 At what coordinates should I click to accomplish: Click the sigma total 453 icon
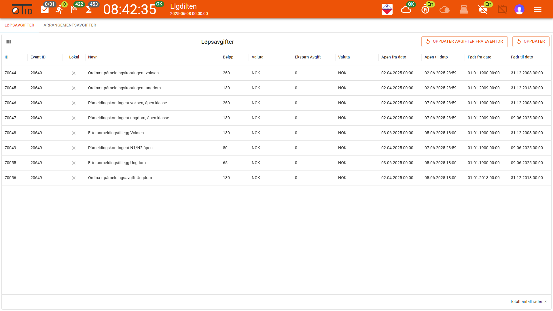pyautogui.click(x=89, y=10)
